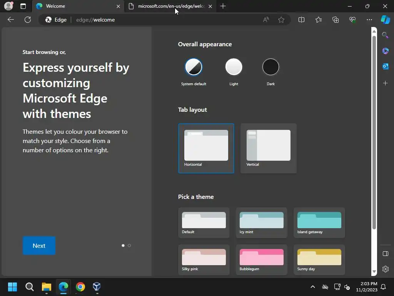Viewport: 394px width, 296px height.
Task: Open File Explorer from taskbar
Action: (x=47, y=287)
